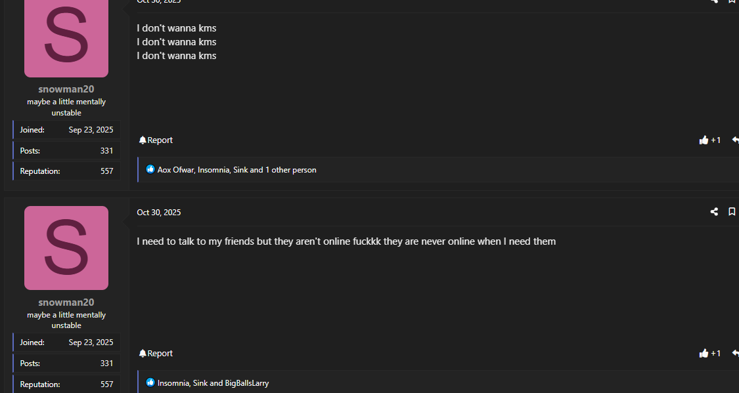Screen dimensions: 739x393
Task: Report the post about friends being offline
Action: coord(156,353)
